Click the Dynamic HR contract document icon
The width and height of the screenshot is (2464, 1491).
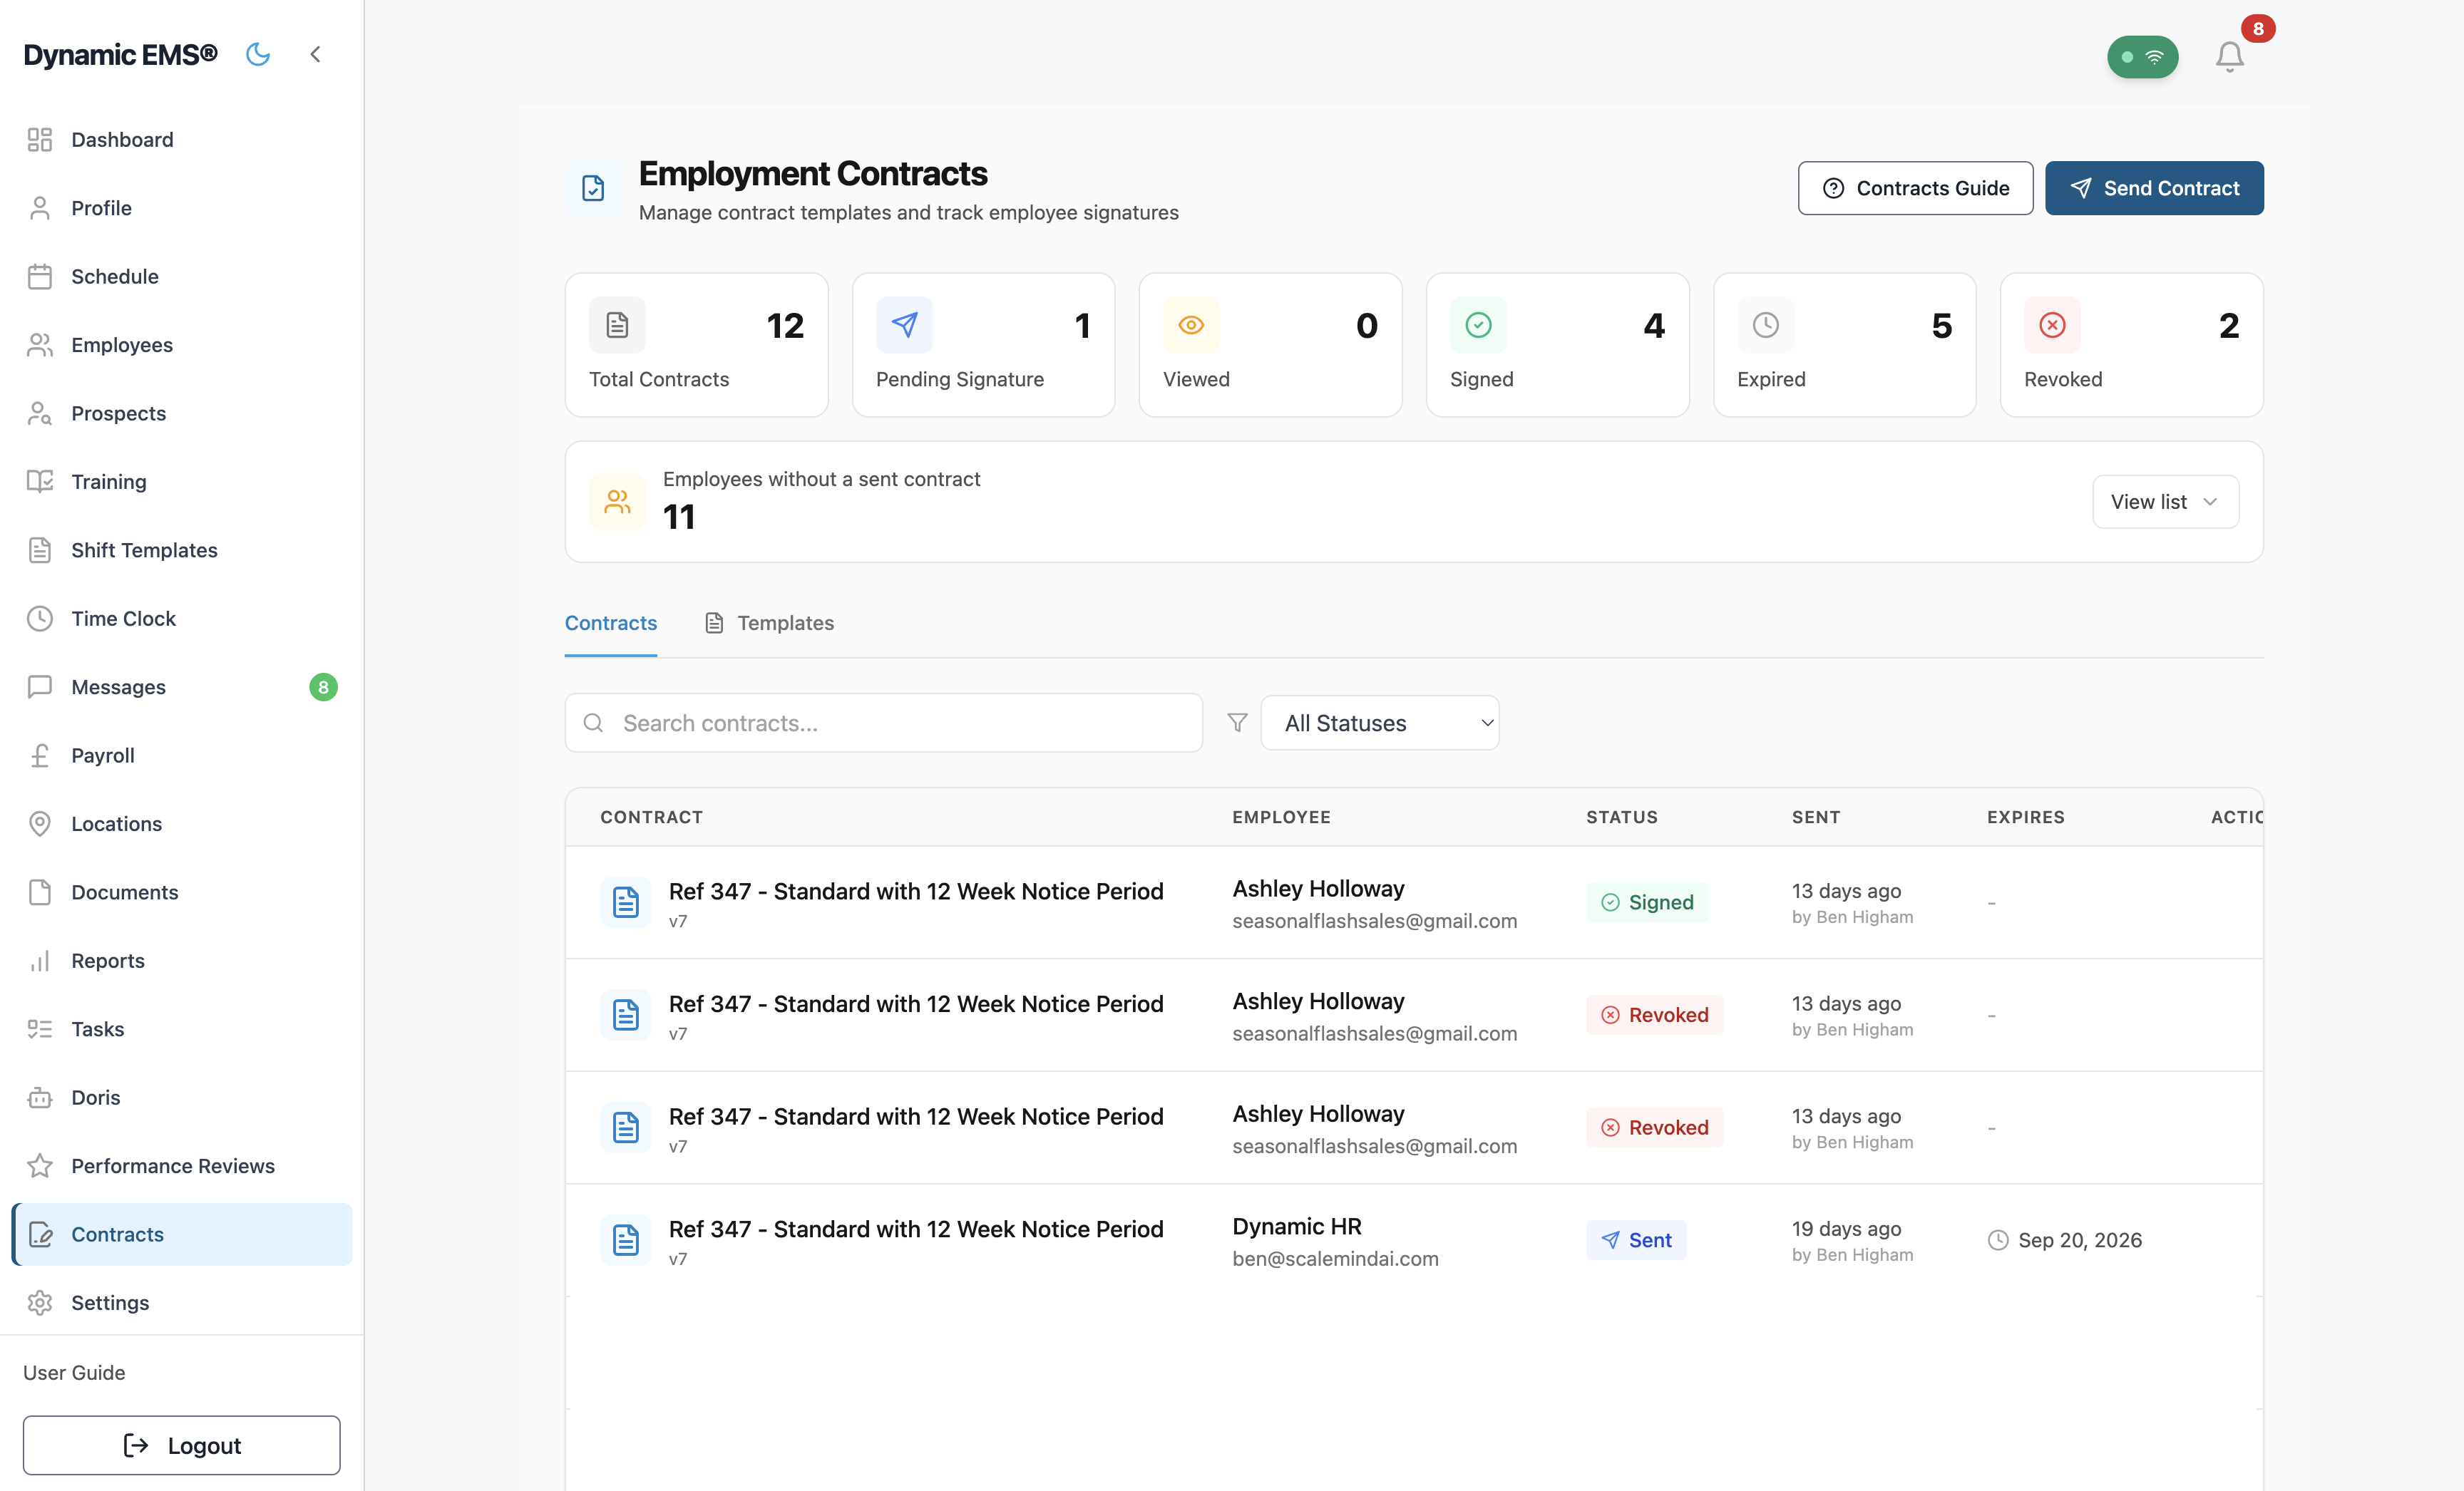(626, 1240)
